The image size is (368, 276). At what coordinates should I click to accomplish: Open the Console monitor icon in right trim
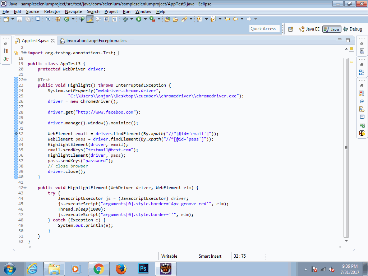pyautogui.click(x=362, y=117)
